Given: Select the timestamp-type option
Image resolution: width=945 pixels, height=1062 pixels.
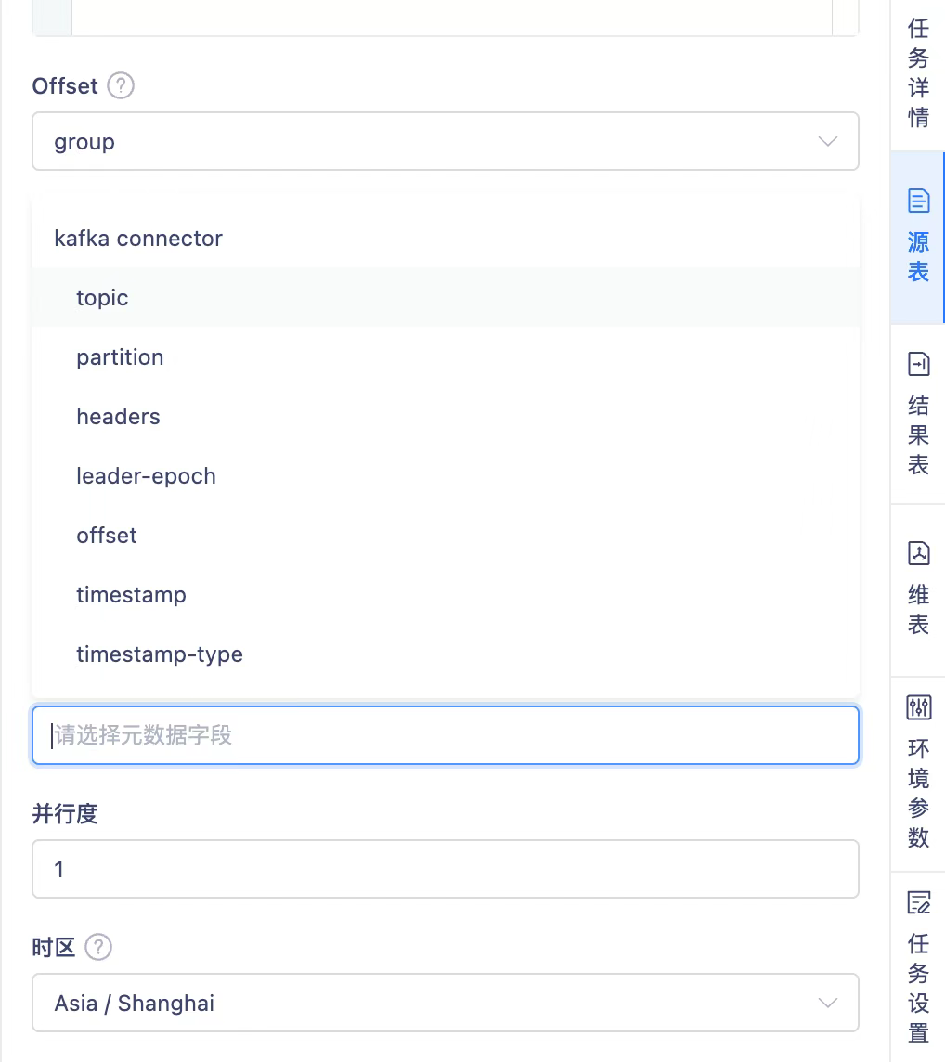Looking at the screenshot, I should point(160,654).
